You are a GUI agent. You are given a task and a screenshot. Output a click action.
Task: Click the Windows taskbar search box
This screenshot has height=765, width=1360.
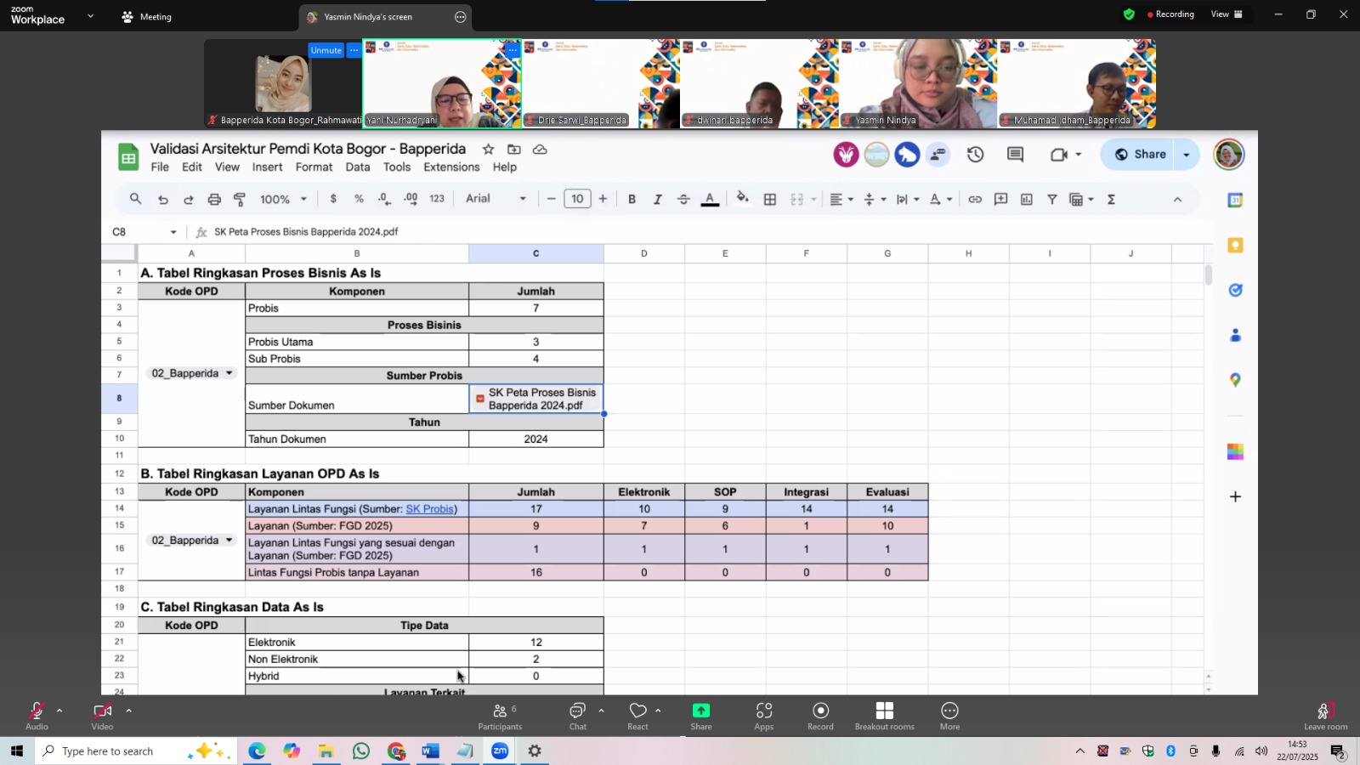point(108,751)
